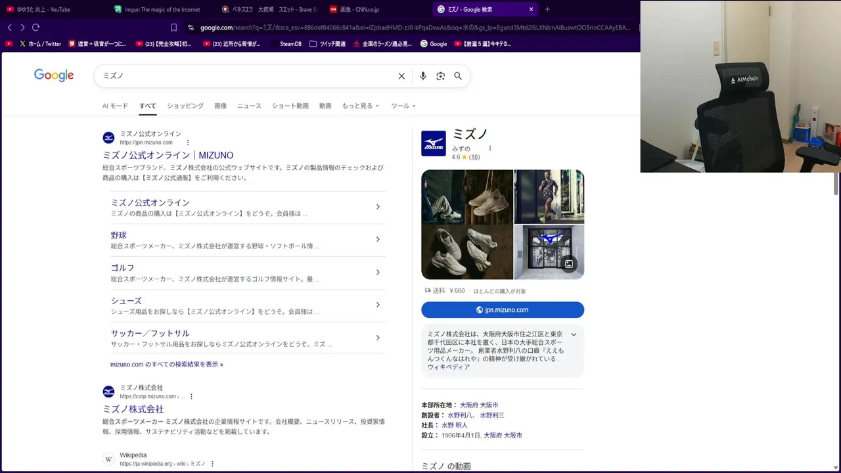Open the ツイッチ関連 bookmark
841x473 pixels.
pyautogui.click(x=327, y=44)
